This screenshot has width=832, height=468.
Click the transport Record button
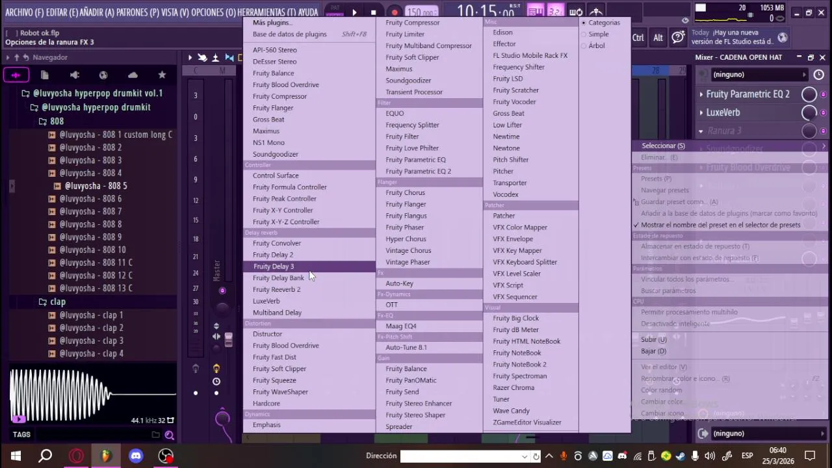[395, 12]
